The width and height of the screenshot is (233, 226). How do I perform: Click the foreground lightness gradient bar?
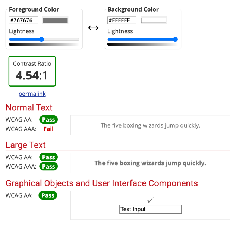pyautogui.click(x=44, y=44)
